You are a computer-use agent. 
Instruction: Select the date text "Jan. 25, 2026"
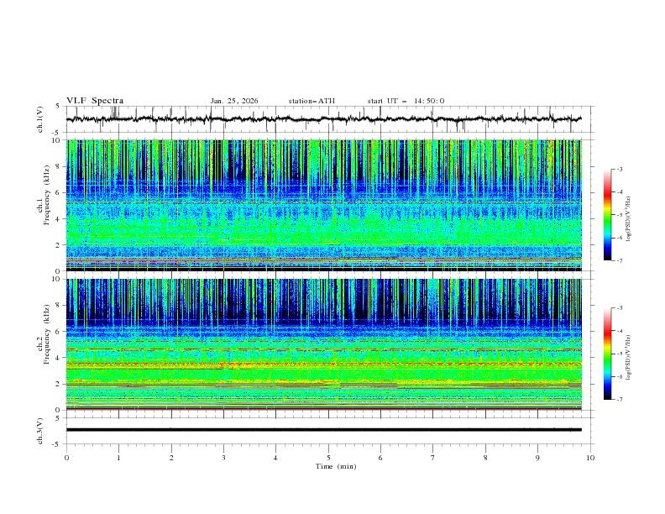click(x=234, y=101)
